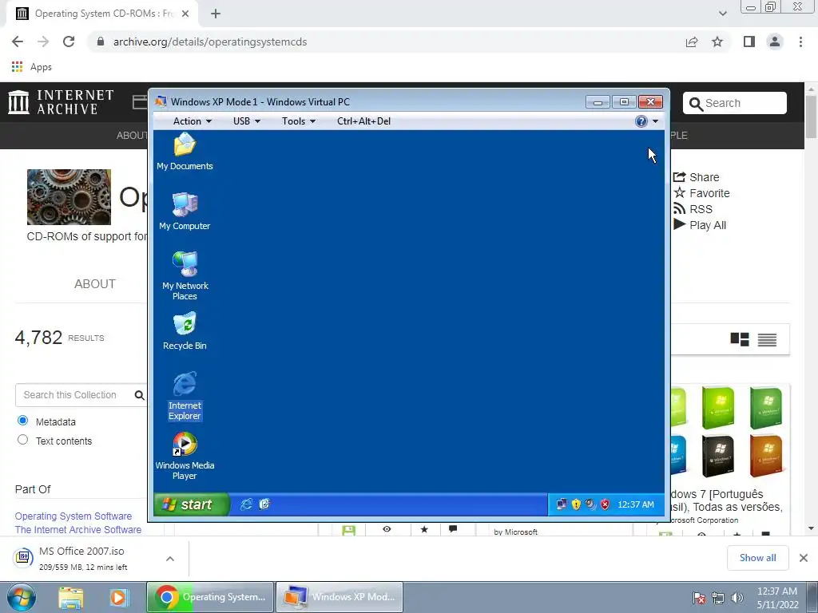Click the Show Desktop quick launch icon
The height and width of the screenshot is (613, 818).
pyautogui.click(x=264, y=504)
